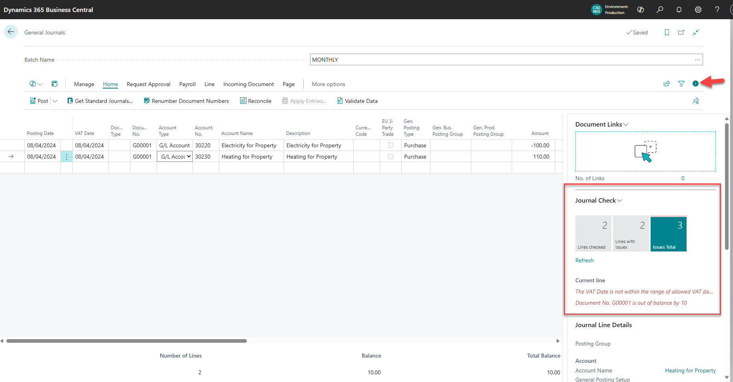Screen dimensions: 733x382
Task: Go back using the arrow icon
Action: point(11,32)
